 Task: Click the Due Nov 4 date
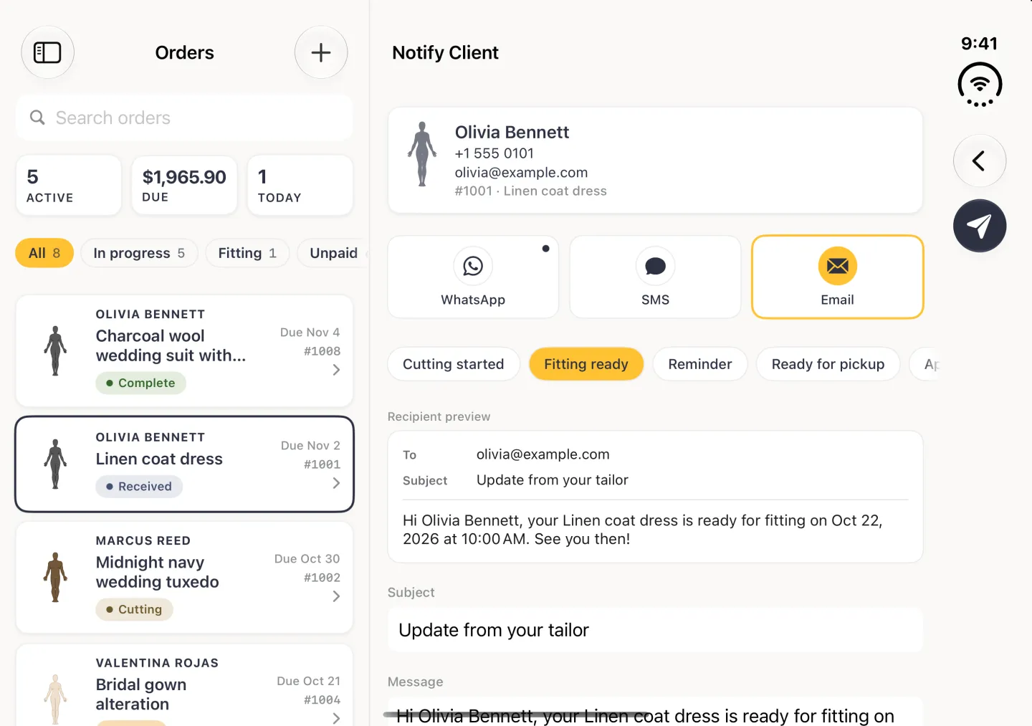310,333
